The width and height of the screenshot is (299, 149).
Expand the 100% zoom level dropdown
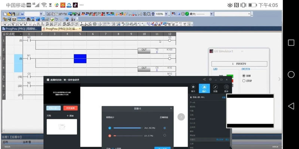tap(166, 14)
